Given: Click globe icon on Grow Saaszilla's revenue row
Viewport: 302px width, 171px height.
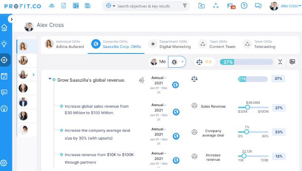Looking at the screenshot, I should [x=175, y=85].
